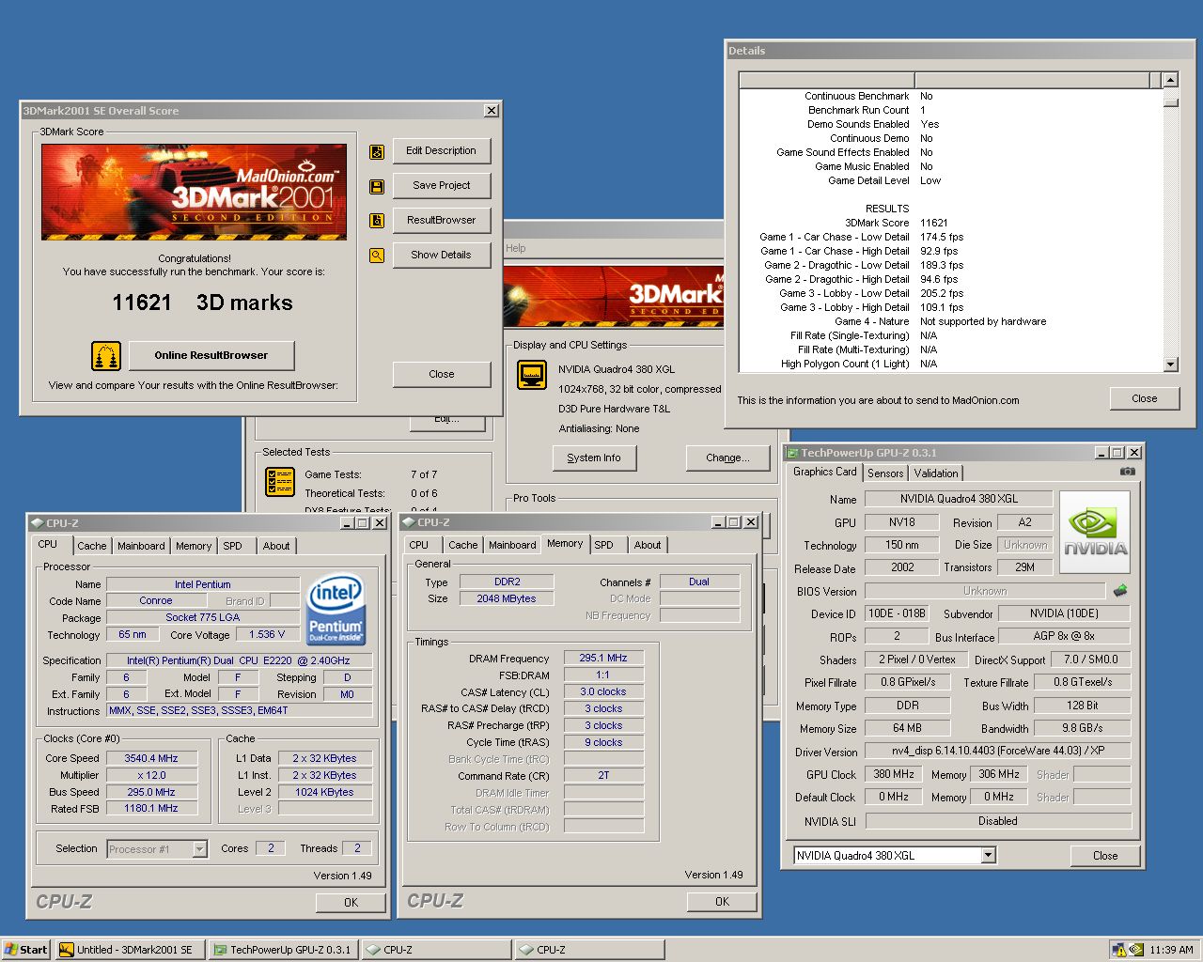
Task: Close the 3DMark Overall Score dialog via Close button
Action: pos(442,375)
